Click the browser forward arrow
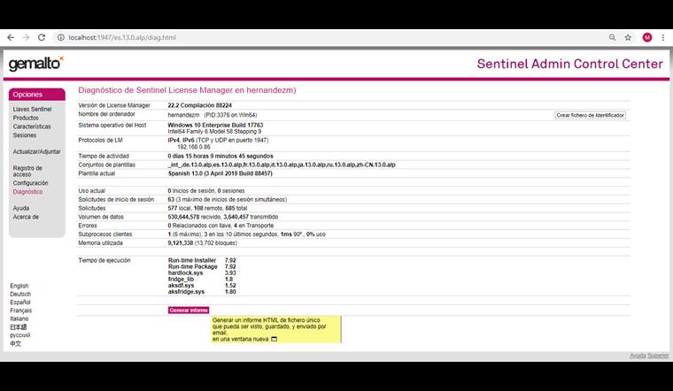This screenshot has height=391, width=673. 27,38
